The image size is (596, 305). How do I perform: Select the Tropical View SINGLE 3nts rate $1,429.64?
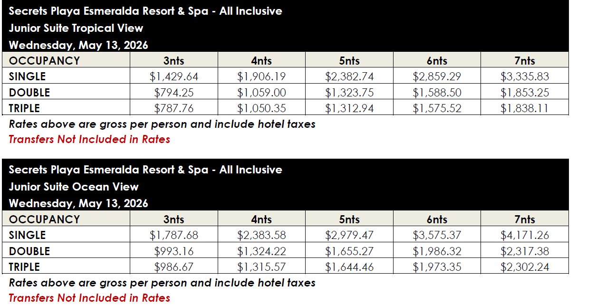(x=174, y=76)
